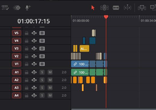Toggle the V5 track lock
156x110 pixels.
tap(27, 33)
